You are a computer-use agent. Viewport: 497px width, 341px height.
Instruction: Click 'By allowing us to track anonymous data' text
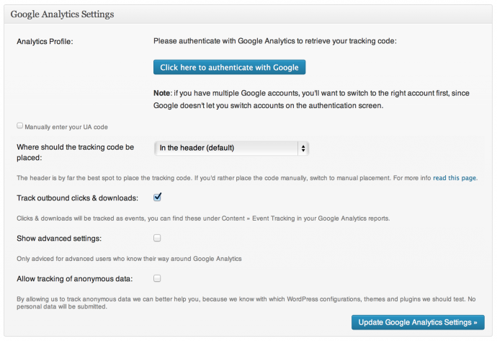(x=246, y=303)
